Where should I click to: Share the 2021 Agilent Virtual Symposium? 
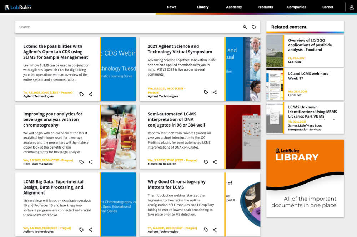click(215, 92)
